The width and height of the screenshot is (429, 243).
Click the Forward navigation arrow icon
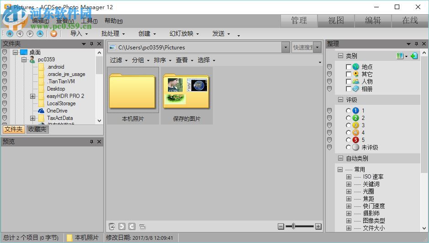(x=30, y=34)
